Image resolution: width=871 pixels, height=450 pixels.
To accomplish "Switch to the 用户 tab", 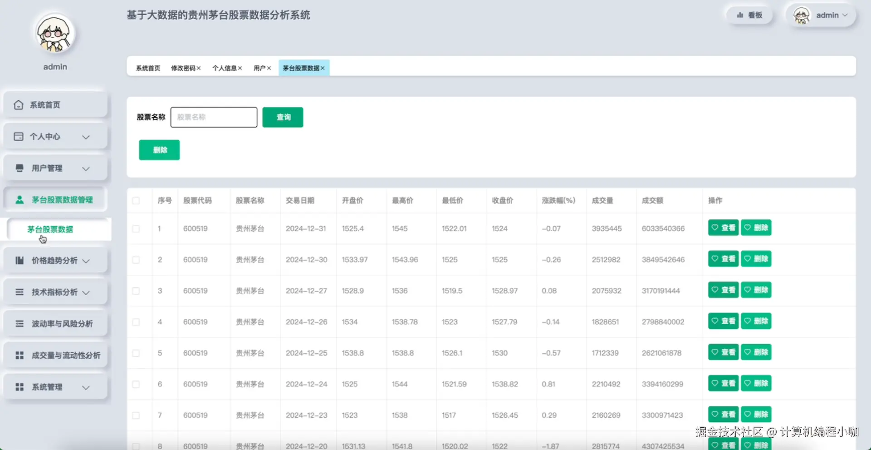I will (259, 68).
